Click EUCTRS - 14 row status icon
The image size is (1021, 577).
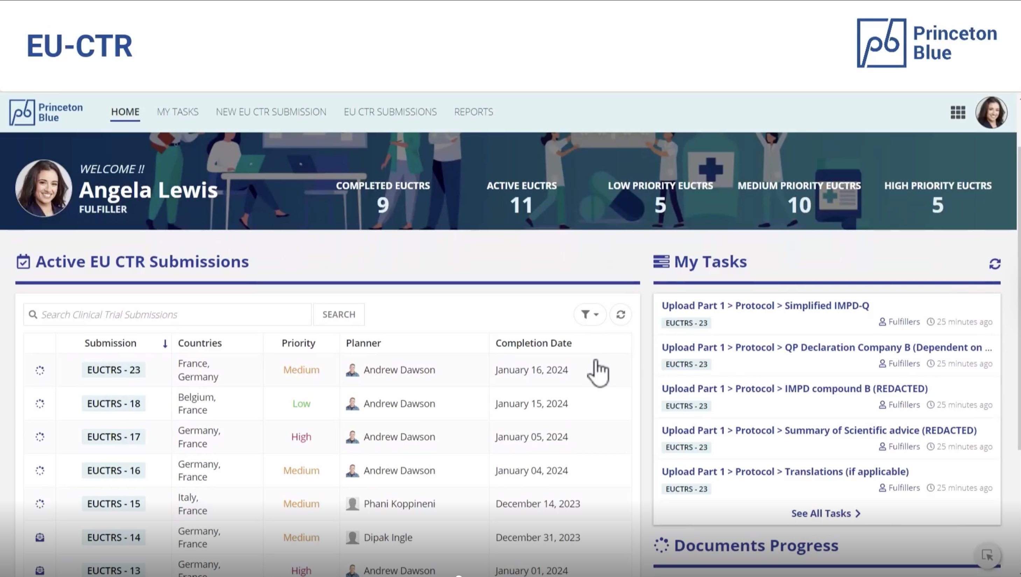[40, 537]
